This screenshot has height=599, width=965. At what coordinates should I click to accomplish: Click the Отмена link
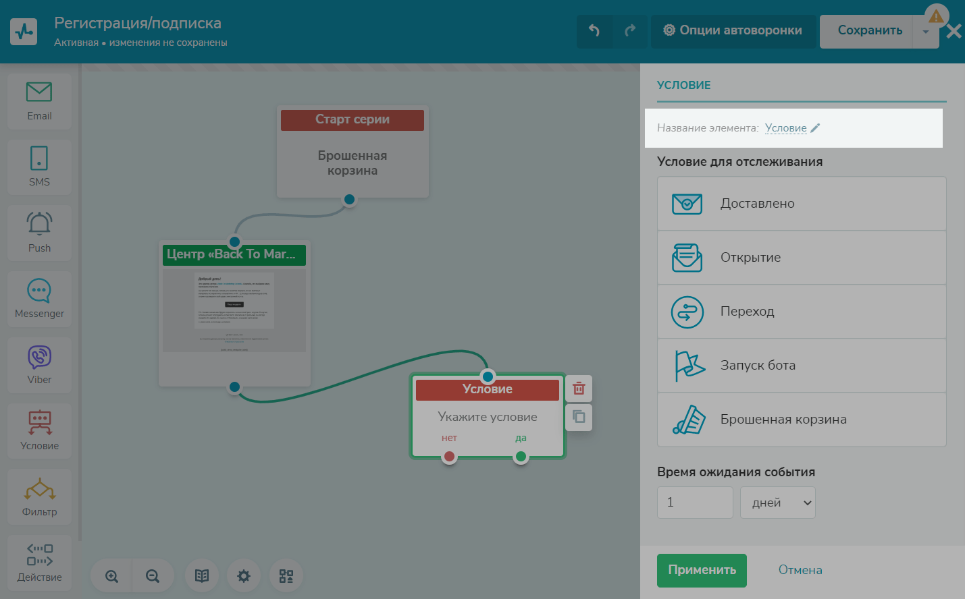coord(800,570)
